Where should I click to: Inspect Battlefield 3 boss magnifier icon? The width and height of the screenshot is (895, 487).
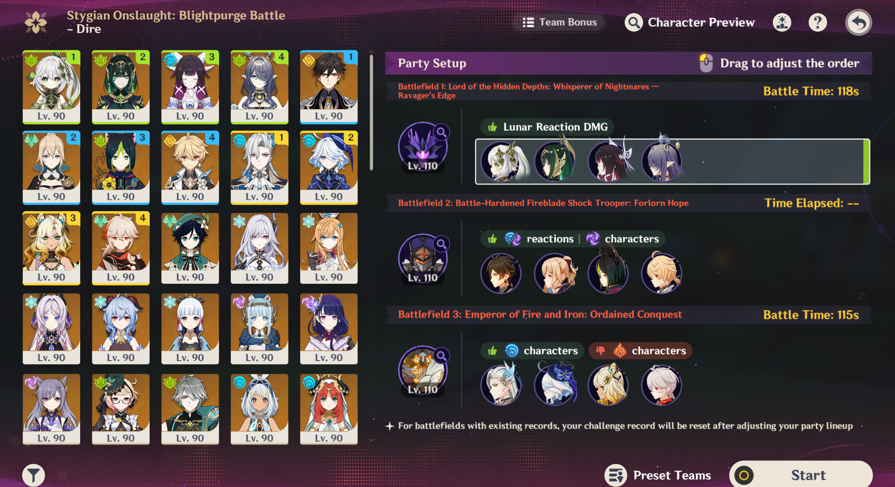(441, 356)
